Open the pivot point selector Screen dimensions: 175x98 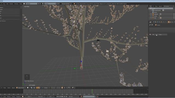(32, 88)
